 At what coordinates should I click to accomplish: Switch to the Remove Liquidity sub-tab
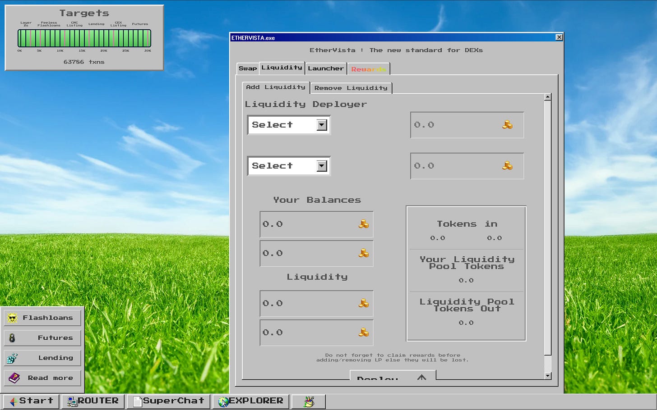coord(351,88)
